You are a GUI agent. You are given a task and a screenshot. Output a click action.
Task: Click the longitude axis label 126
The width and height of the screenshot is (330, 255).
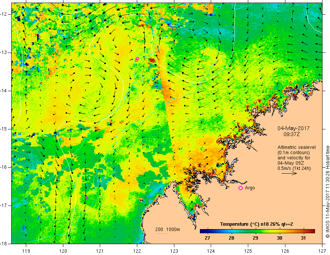coord(285,251)
